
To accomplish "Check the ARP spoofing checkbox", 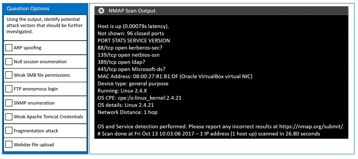I will click(9, 48).
